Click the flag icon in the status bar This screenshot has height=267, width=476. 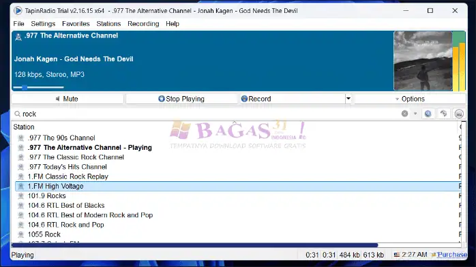(x=397, y=255)
